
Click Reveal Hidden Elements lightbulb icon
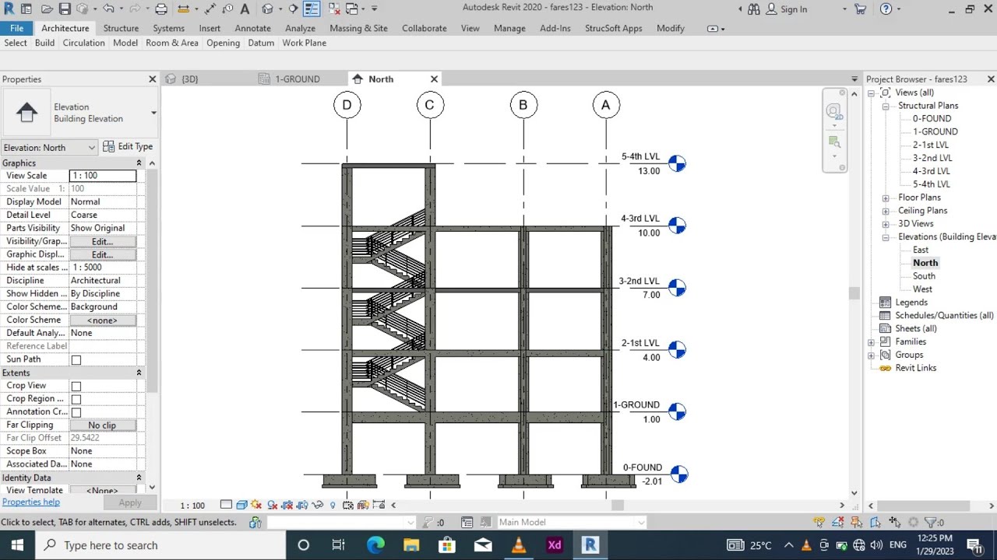click(x=333, y=505)
